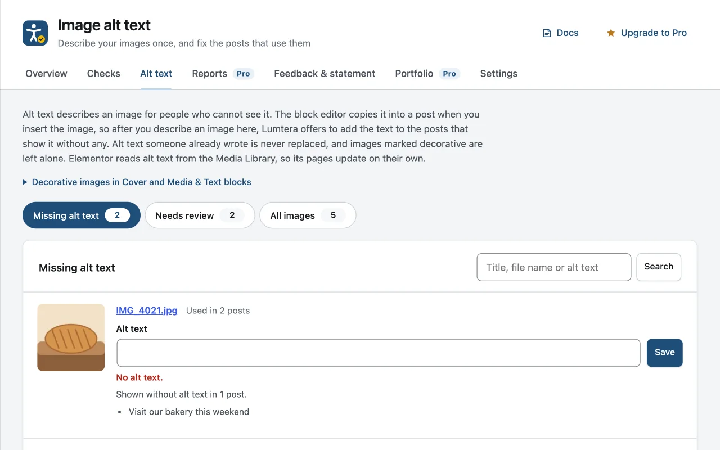720x450 pixels.
Task: Go to Feedback & statement tab
Action: pos(325,74)
